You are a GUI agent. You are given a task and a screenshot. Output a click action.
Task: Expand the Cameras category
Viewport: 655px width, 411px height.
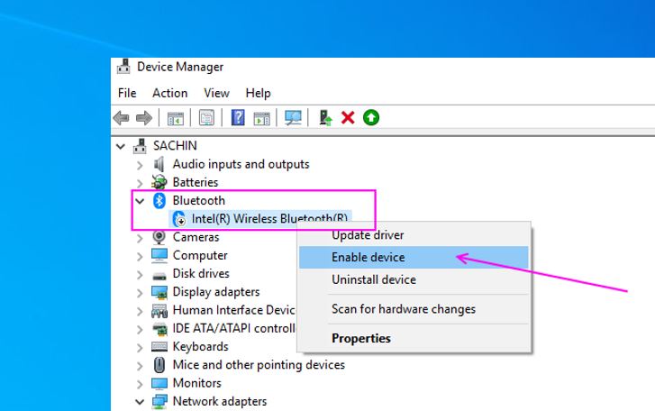[140, 238]
